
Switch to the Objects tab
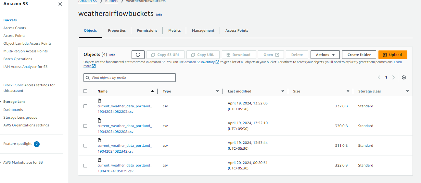pyautogui.click(x=90, y=30)
